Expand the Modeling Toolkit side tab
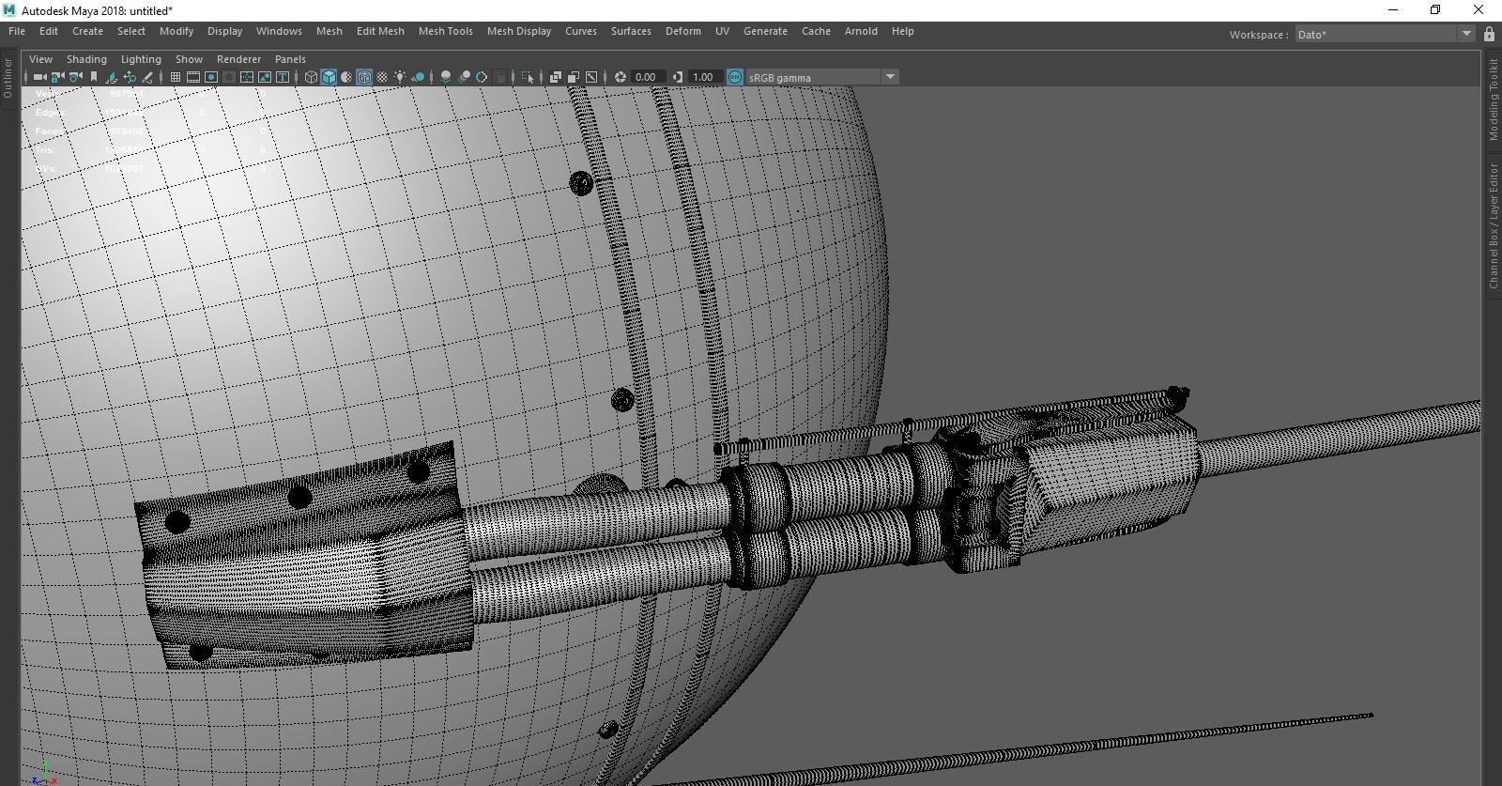1502x786 pixels. pyautogui.click(x=1493, y=100)
